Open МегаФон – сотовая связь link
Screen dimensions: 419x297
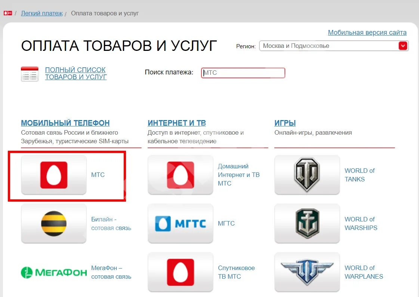click(x=111, y=272)
